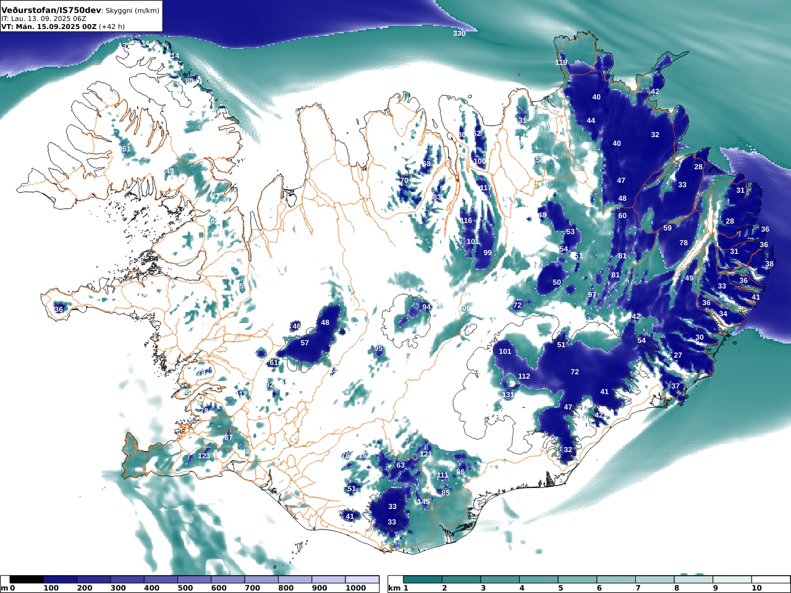Click visibility value 111 in south

coord(442,475)
